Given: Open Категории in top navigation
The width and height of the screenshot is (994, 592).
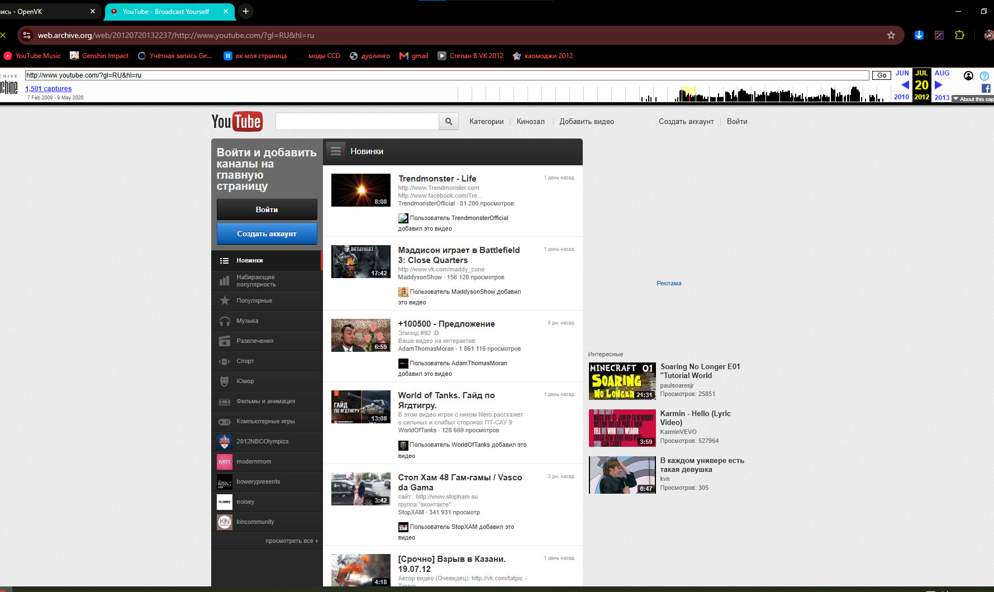Looking at the screenshot, I should tap(487, 122).
